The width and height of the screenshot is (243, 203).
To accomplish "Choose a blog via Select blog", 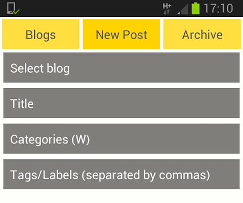I will click(x=121, y=67).
